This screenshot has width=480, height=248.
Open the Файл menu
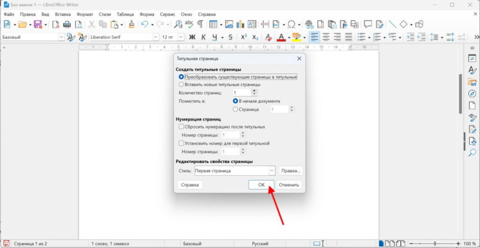[x=9, y=15]
